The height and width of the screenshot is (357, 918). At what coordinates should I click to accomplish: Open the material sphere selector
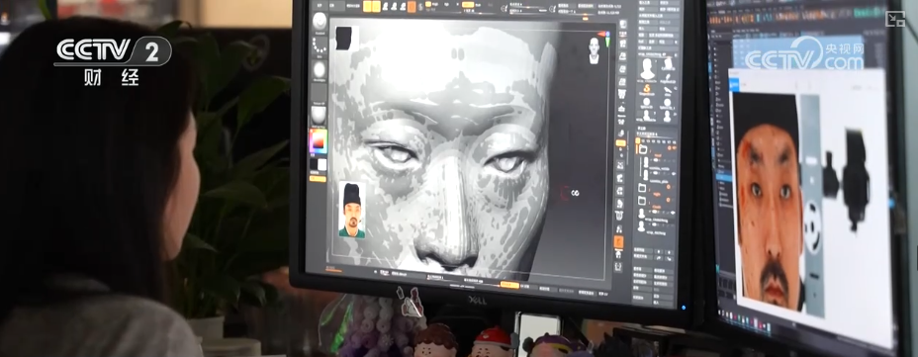pyautogui.click(x=320, y=115)
